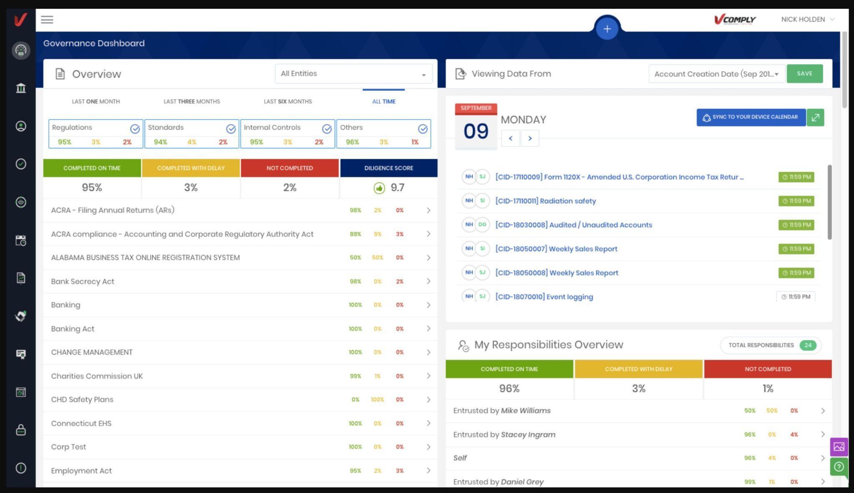Click the bank building sidebar icon
The image size is (854, 493).
(x=21, y=88)
